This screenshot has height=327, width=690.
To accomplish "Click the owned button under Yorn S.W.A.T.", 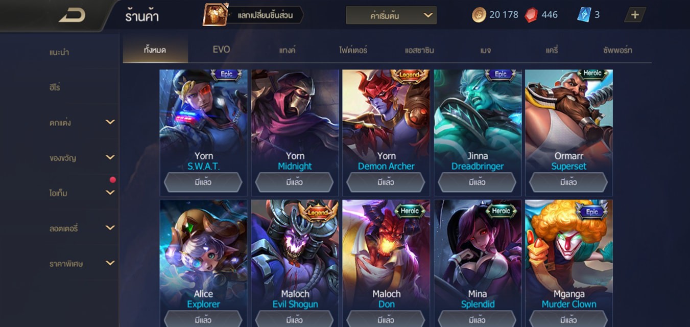I will (x=203, y=182).
